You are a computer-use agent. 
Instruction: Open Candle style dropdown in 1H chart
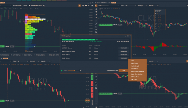pyautogui.click(x=46, y=61)
